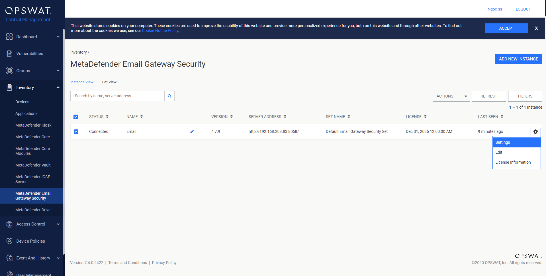Switch to Instance View tab
The height and width of the screenshot is (276, 546).
click(x=82, y=82)
